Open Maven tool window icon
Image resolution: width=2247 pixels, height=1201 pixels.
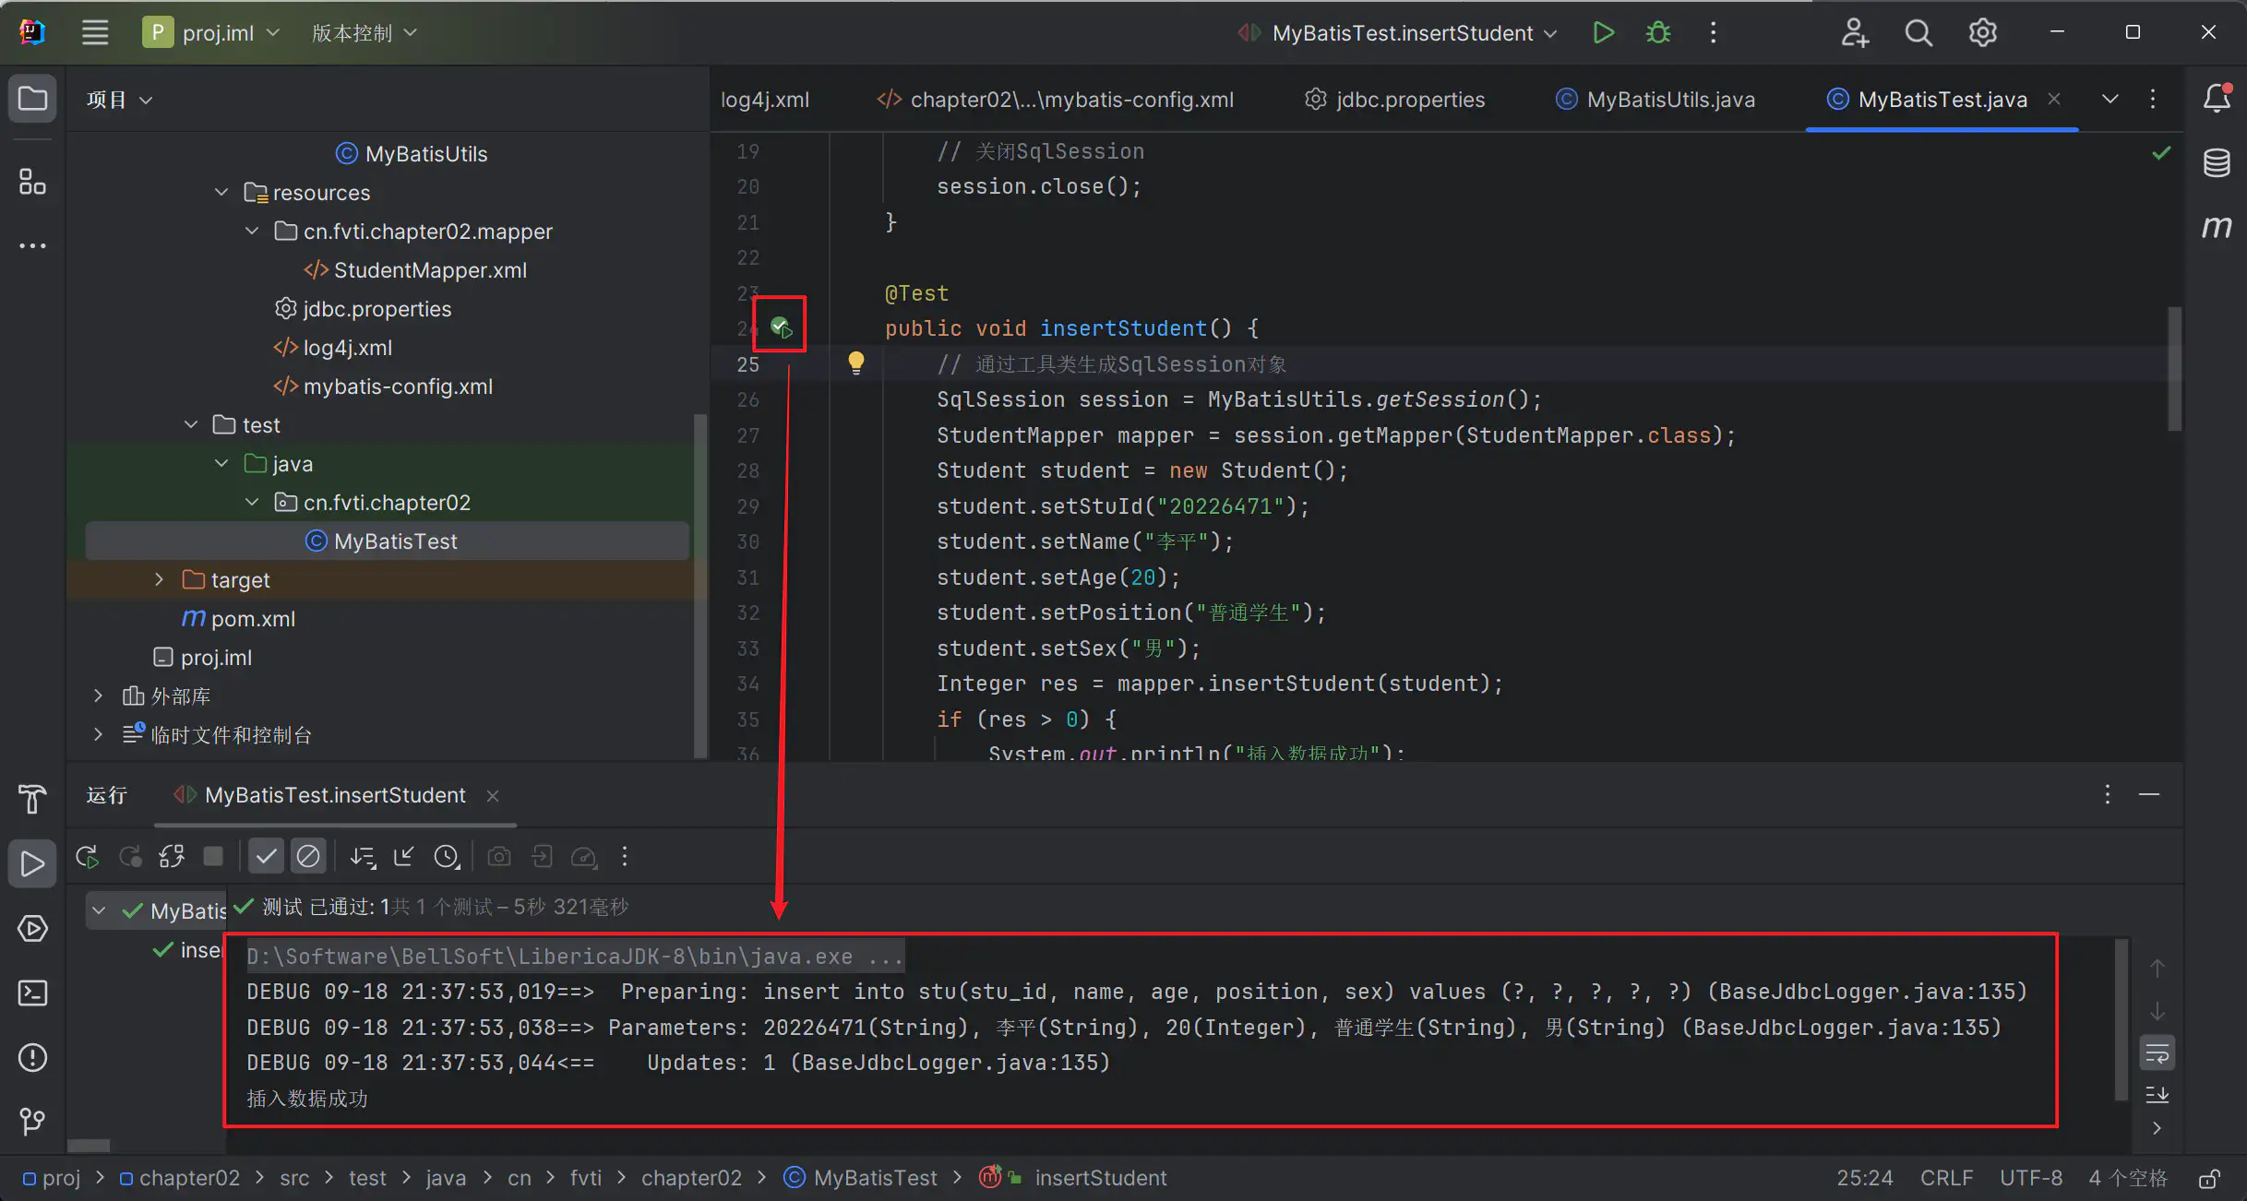[x=2217, y=227]
